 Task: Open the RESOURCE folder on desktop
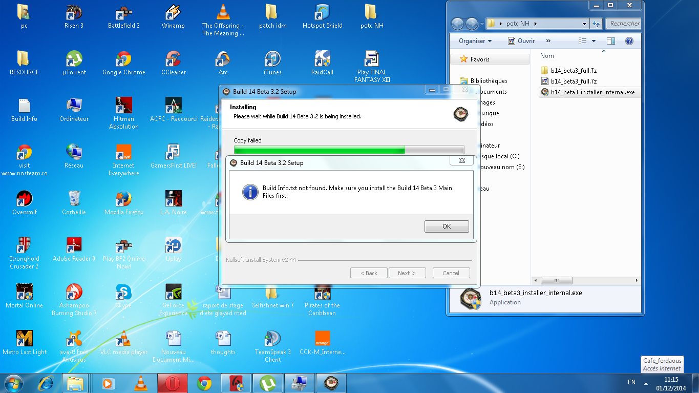click(x=24, y=64)
